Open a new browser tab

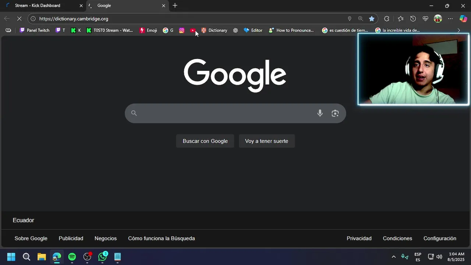(x=175, y=6)
